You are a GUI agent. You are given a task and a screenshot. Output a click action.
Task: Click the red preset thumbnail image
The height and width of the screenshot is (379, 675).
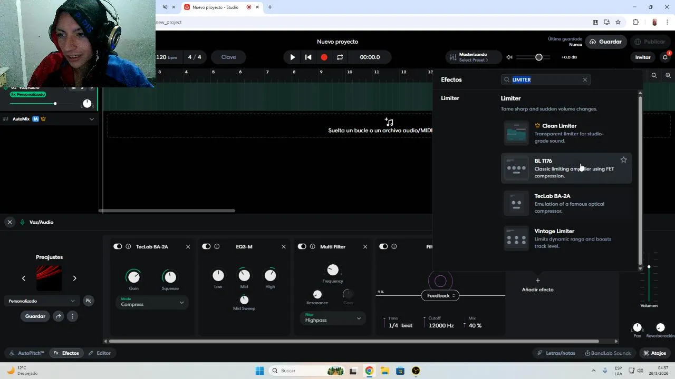click(49, 278)
